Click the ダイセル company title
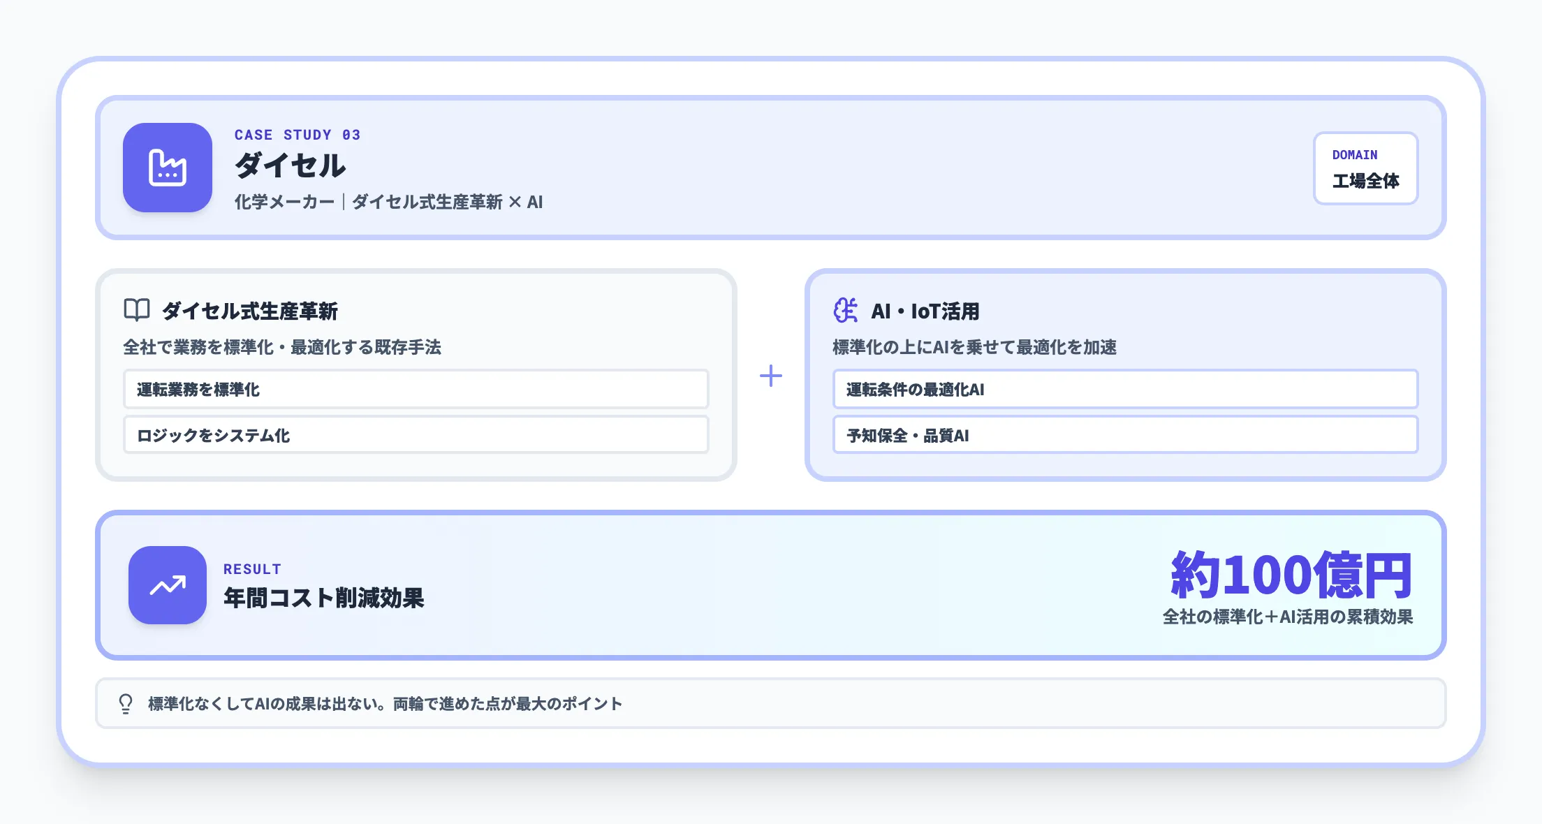The height and width of the screenshot is (824, 1542). 291,165
